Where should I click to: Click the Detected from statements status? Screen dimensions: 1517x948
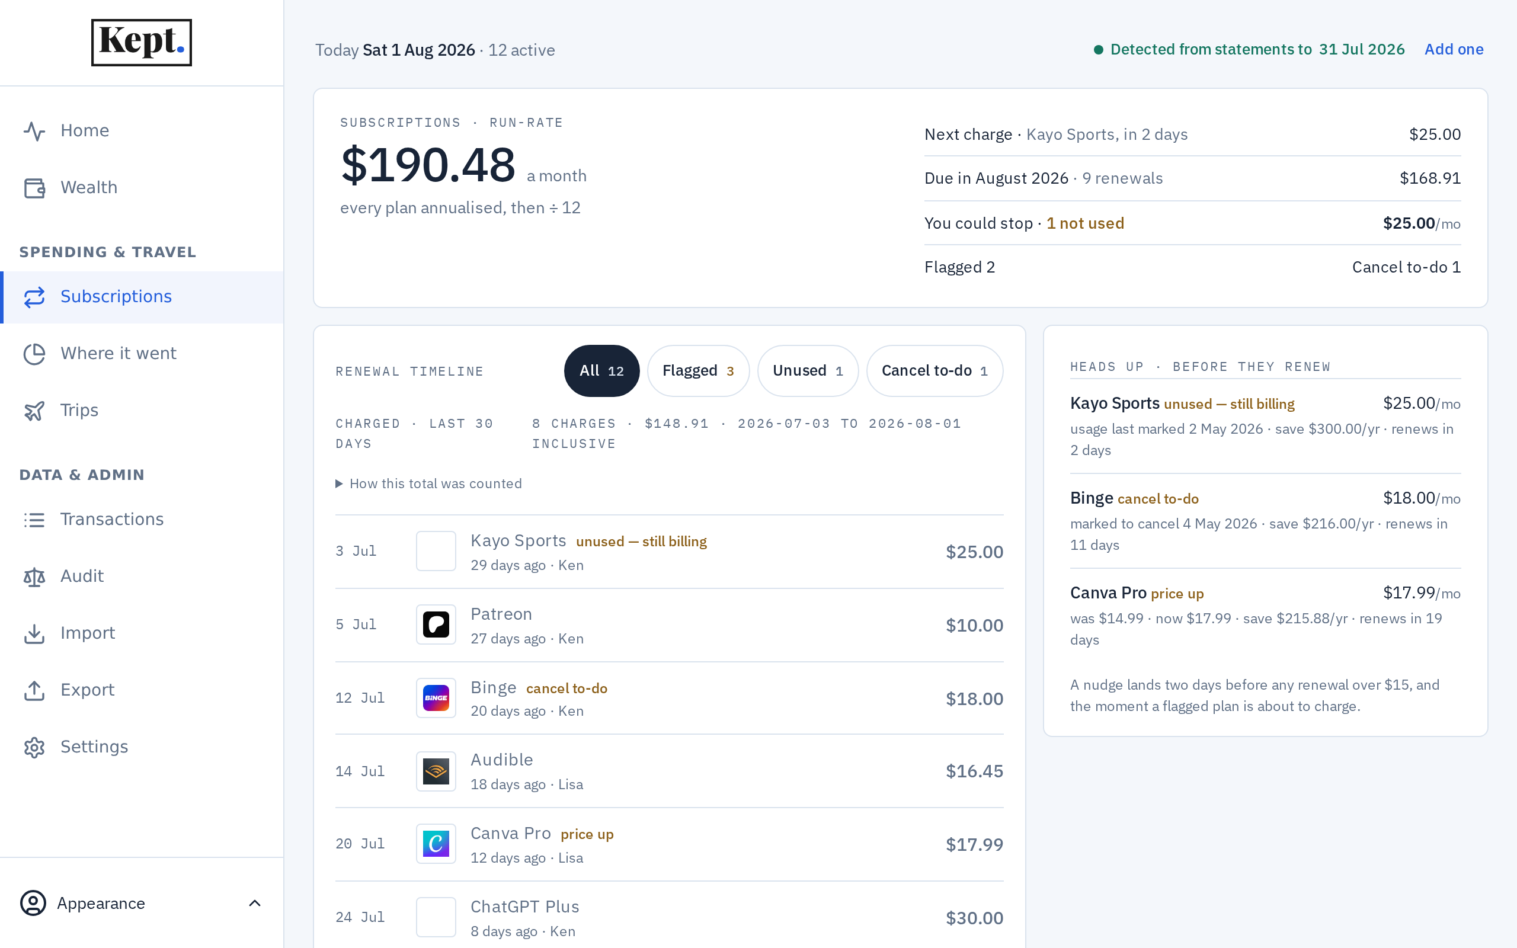click(1249, 50)
